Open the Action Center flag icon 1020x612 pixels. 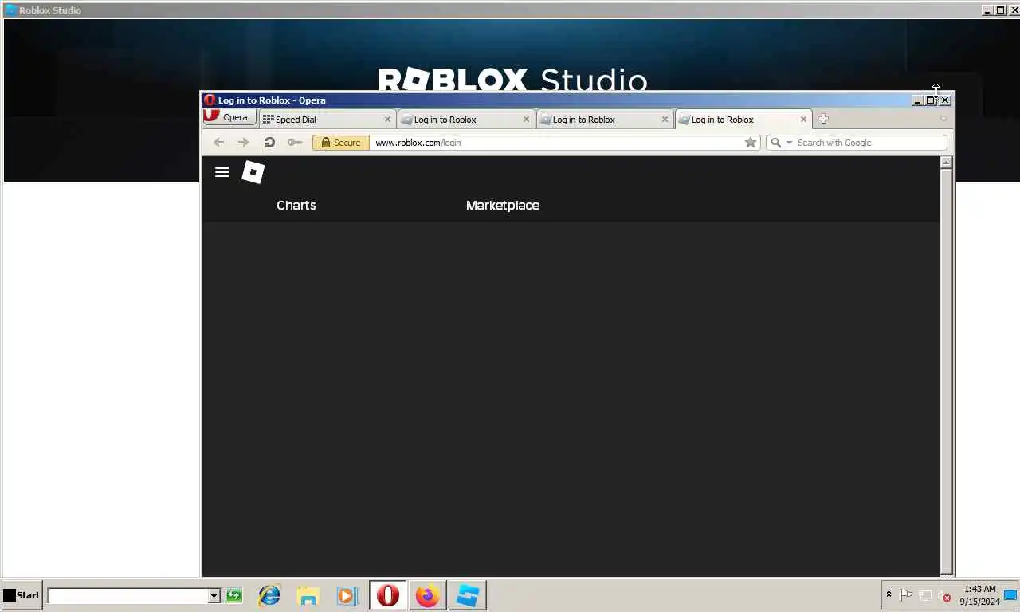[906, 595]
